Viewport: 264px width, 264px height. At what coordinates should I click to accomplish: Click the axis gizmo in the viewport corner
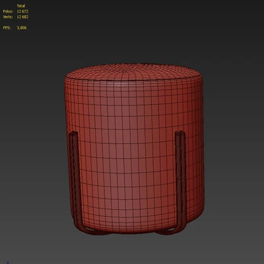click(x=8, y=263)
